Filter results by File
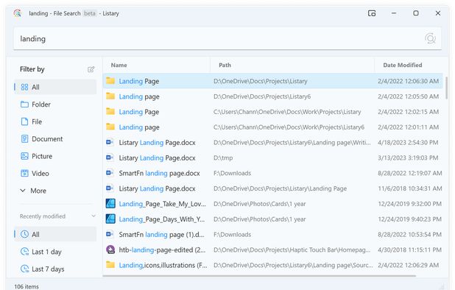 tap(55, 121)
